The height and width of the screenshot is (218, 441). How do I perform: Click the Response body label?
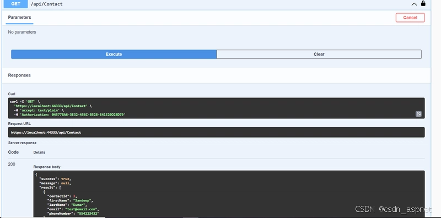(47, 167)
